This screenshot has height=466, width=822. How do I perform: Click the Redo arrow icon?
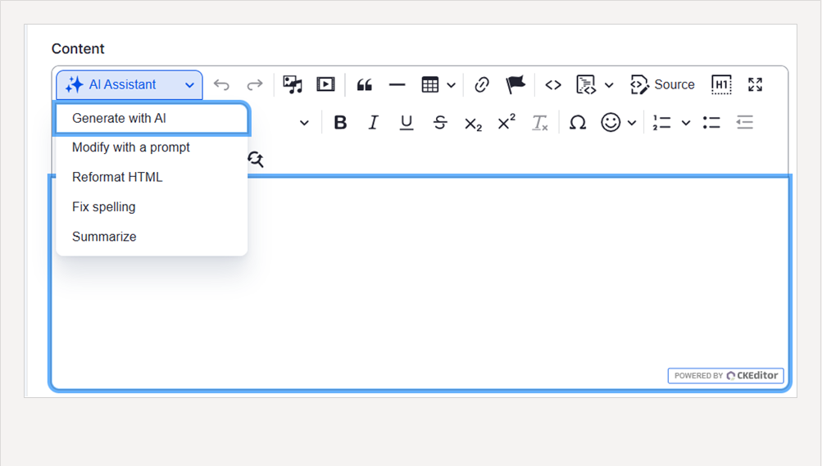tap(255, 85)
